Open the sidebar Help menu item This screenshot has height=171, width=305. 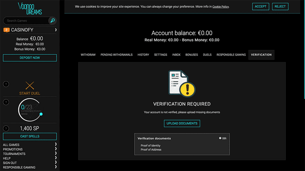tap(7, 158)
